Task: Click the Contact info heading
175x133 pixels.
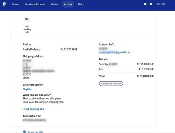Action: (106, 44)
